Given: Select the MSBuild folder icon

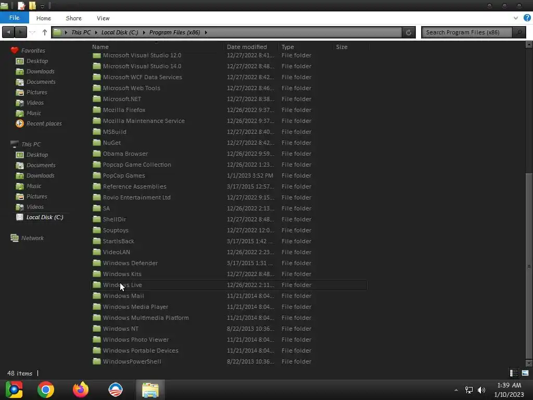Looking at the screenshot, I should [x=97, y=132].
